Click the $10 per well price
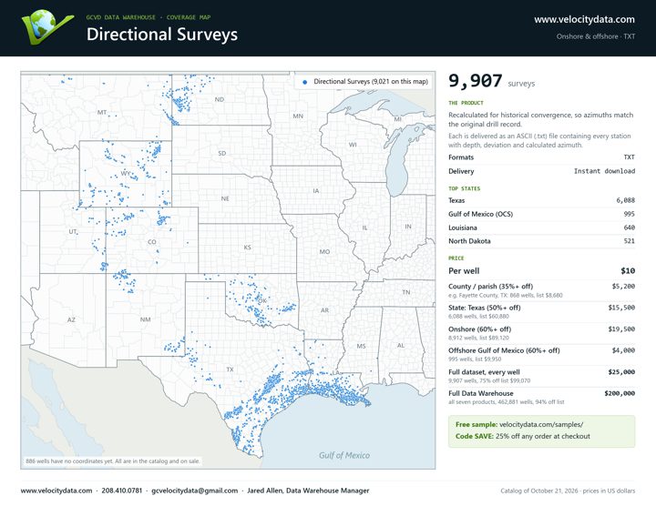Screen dimensions: 656x506 (628, 271)
